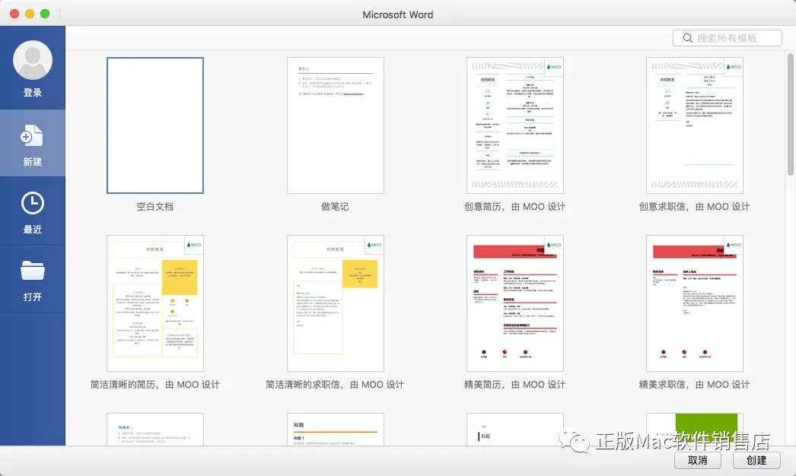Image resolution: width=796 pixels, height=476 pixels.
Task: Open the 最近 recent files clock icon
Action: click(33, 203)
